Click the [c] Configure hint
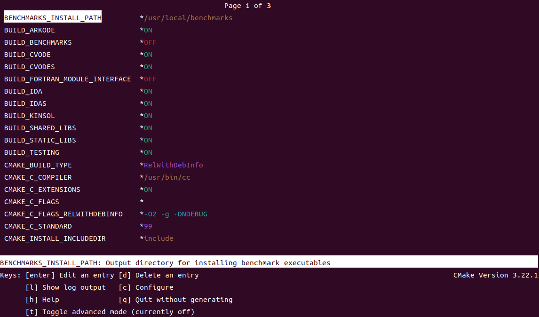This screenshot has height=317, width=539. (146, 287)
